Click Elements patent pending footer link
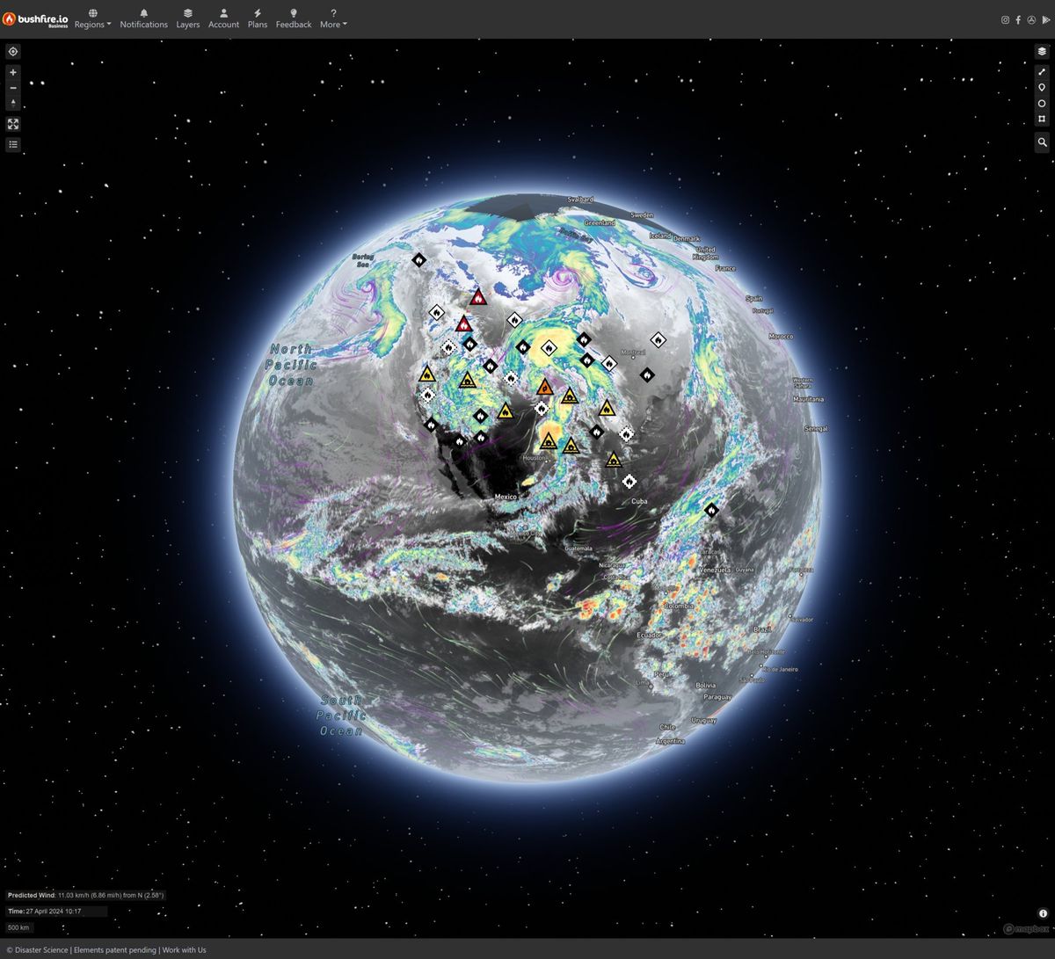This screenshot has width=1055, height=959. [x=115, y=949]
